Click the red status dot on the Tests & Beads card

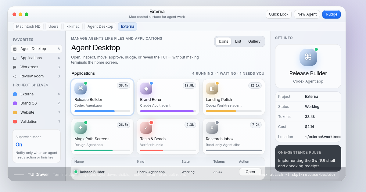[151, 123]
